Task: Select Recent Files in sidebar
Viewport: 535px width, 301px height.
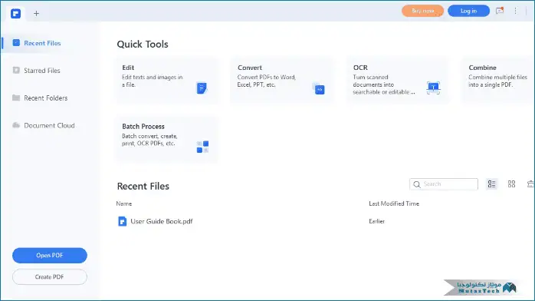Action: coord(42,43)
